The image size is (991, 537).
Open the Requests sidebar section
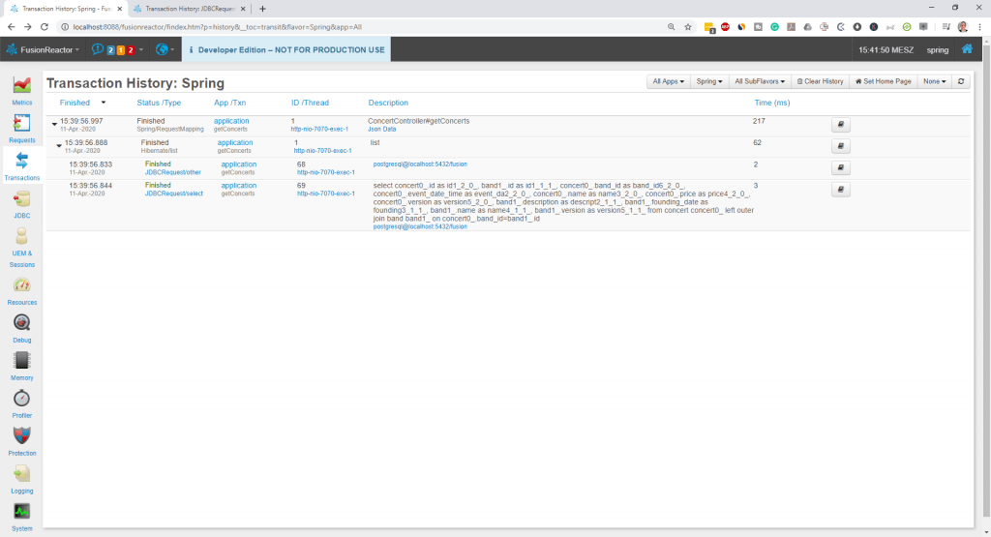[21, 129]
